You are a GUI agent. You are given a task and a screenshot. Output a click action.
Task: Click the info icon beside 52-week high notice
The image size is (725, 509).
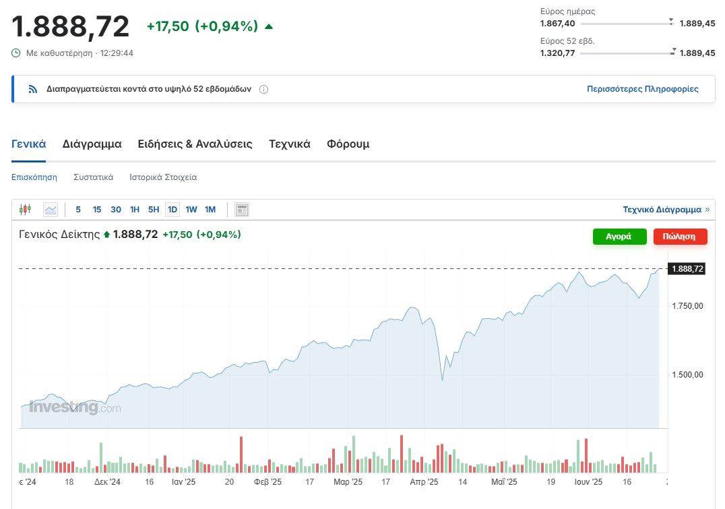click(x=263, y=89)
